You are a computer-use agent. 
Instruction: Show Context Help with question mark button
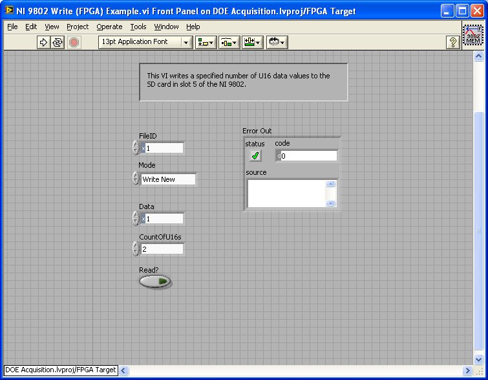453,42
